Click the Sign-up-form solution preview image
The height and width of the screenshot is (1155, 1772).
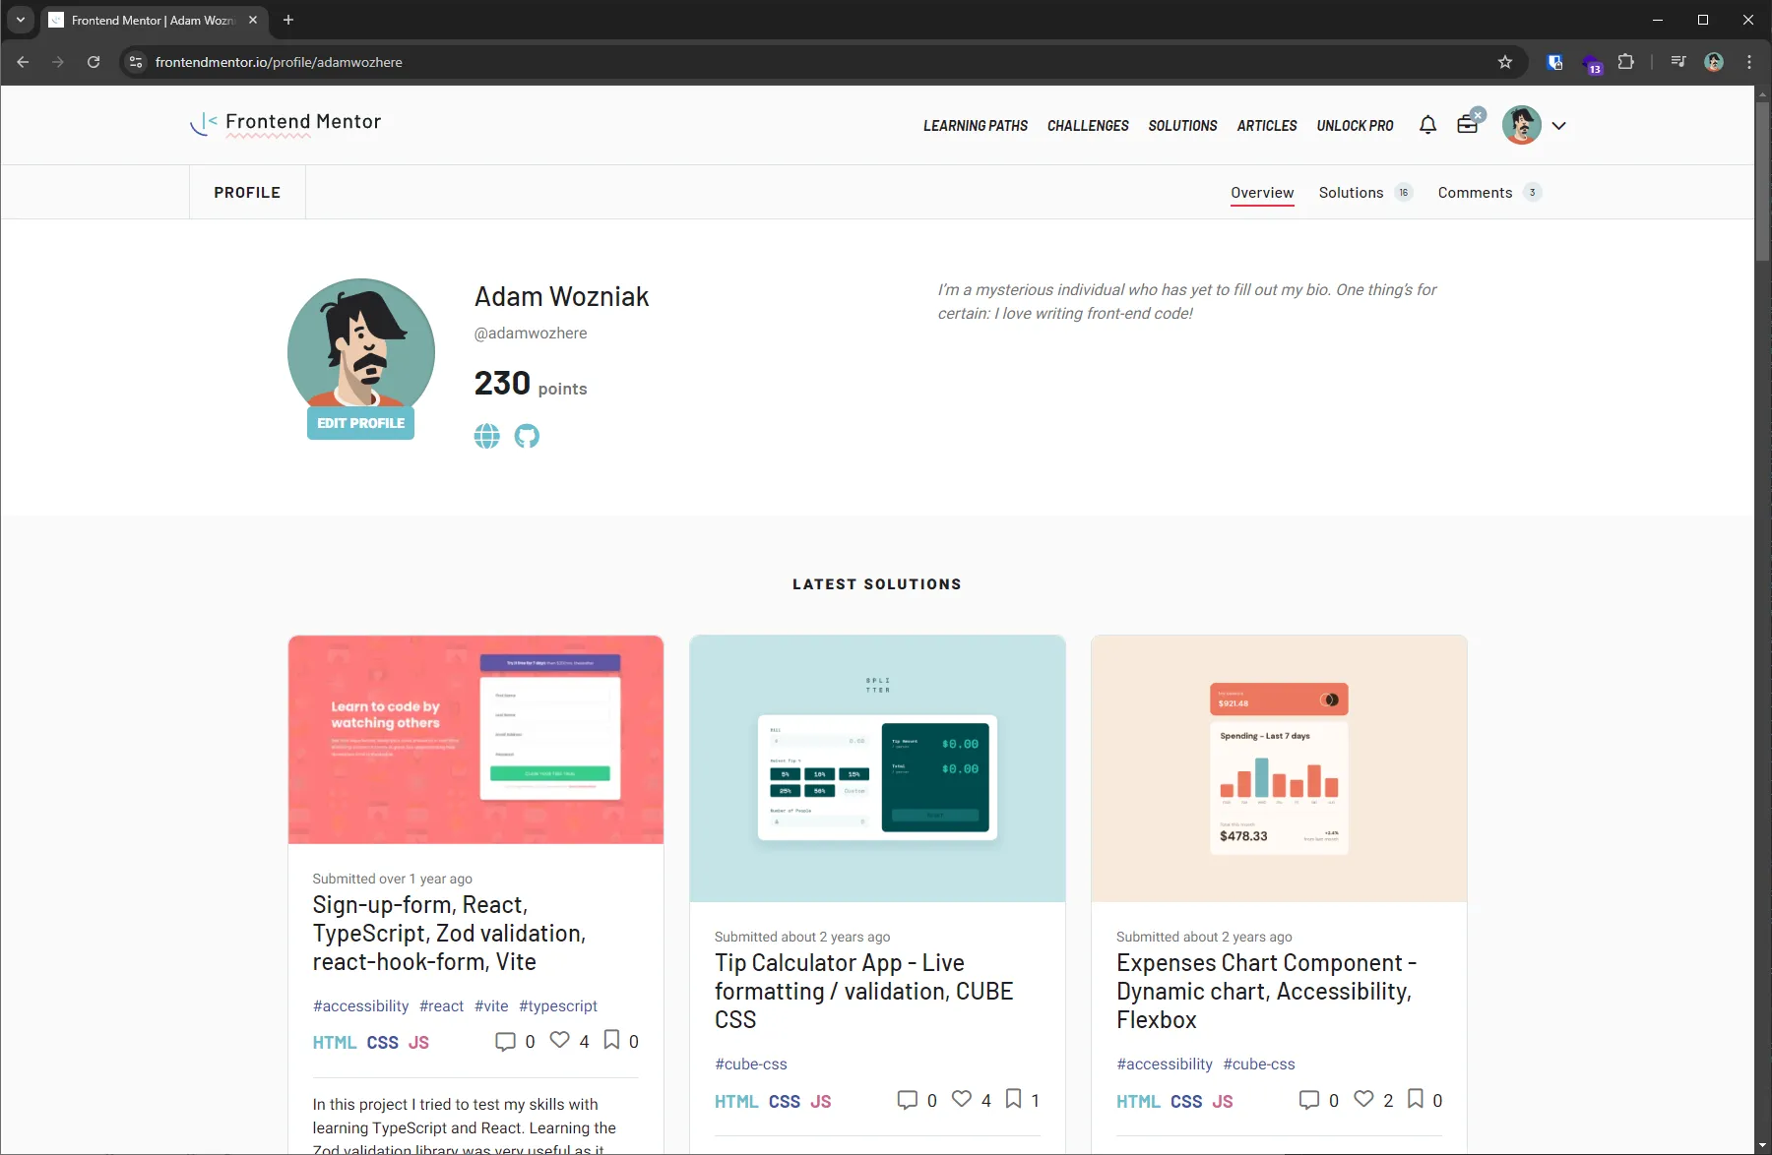click(475, 740)
